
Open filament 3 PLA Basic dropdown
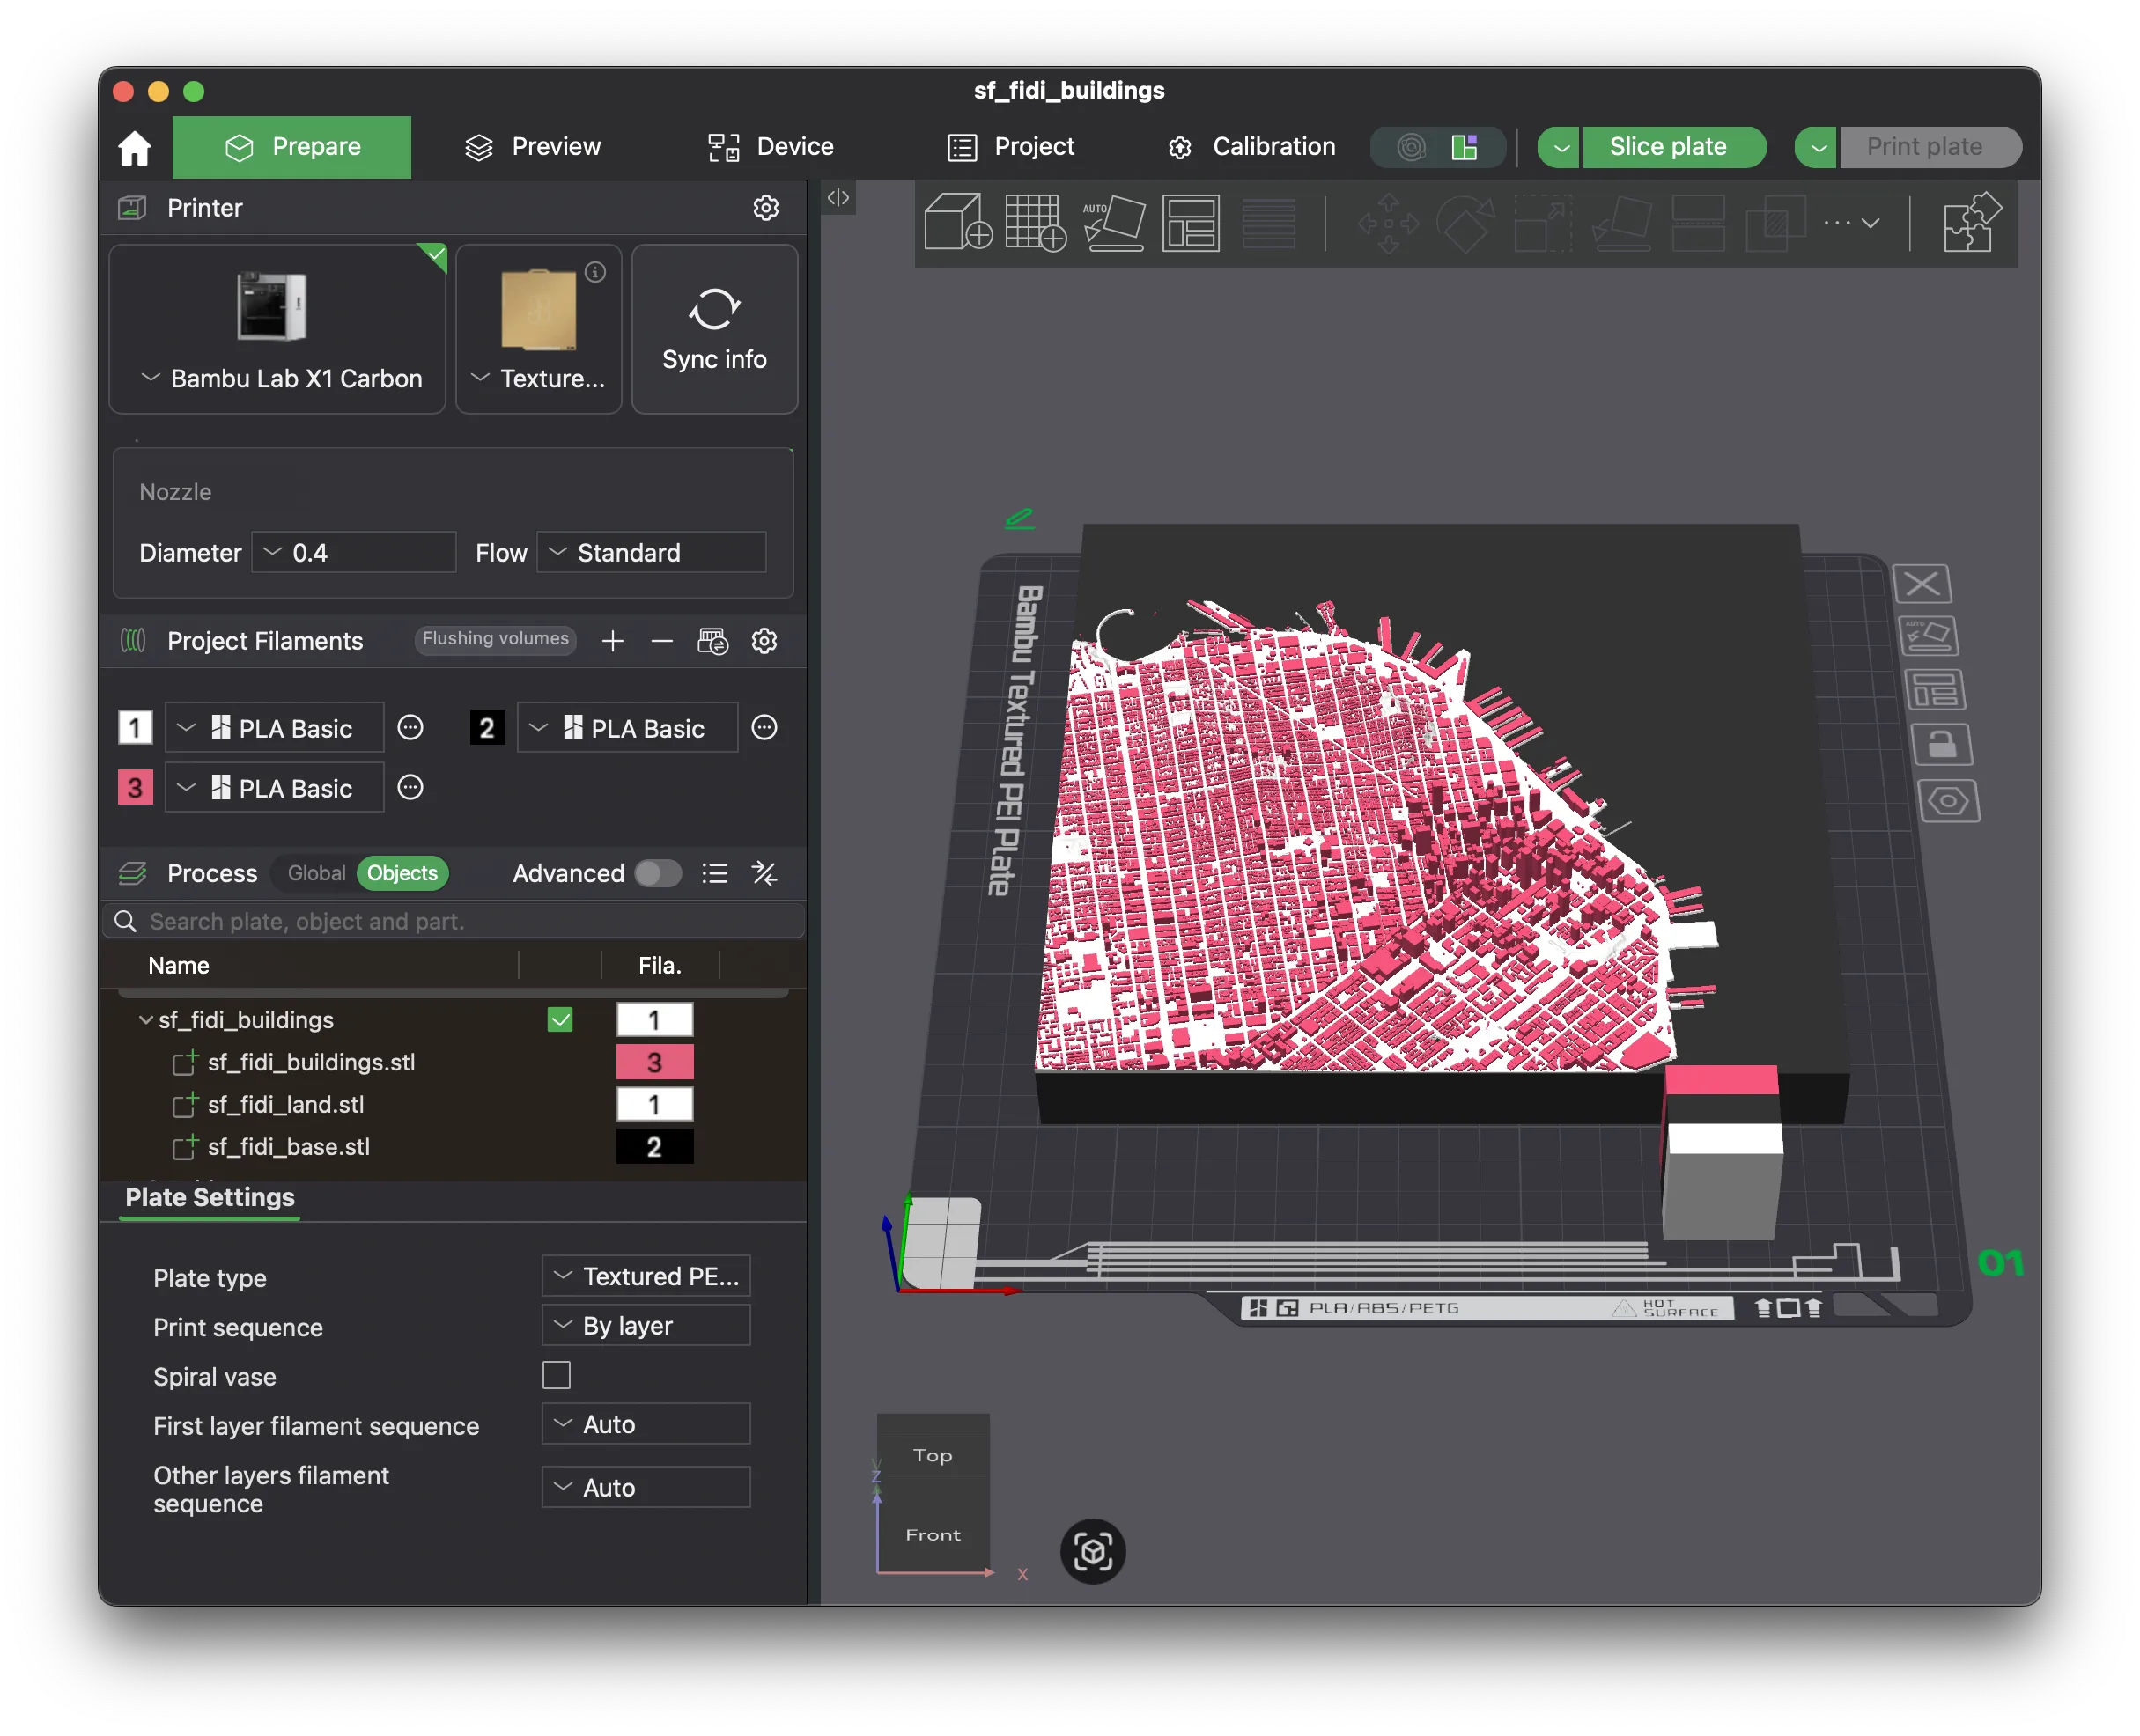pos(274,787)
